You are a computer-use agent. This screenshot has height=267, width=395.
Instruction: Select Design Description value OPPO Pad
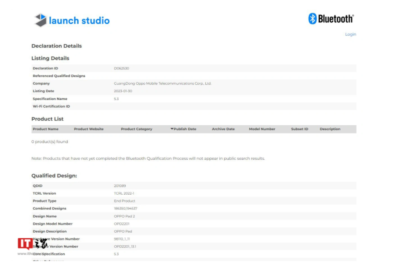(x=123, y=231)
